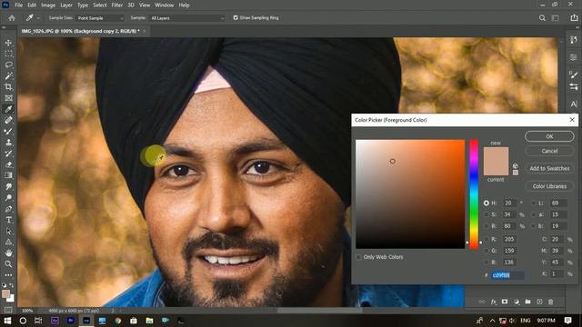
Task: Open Chrome from the taskbar
Action: (117, 321)
